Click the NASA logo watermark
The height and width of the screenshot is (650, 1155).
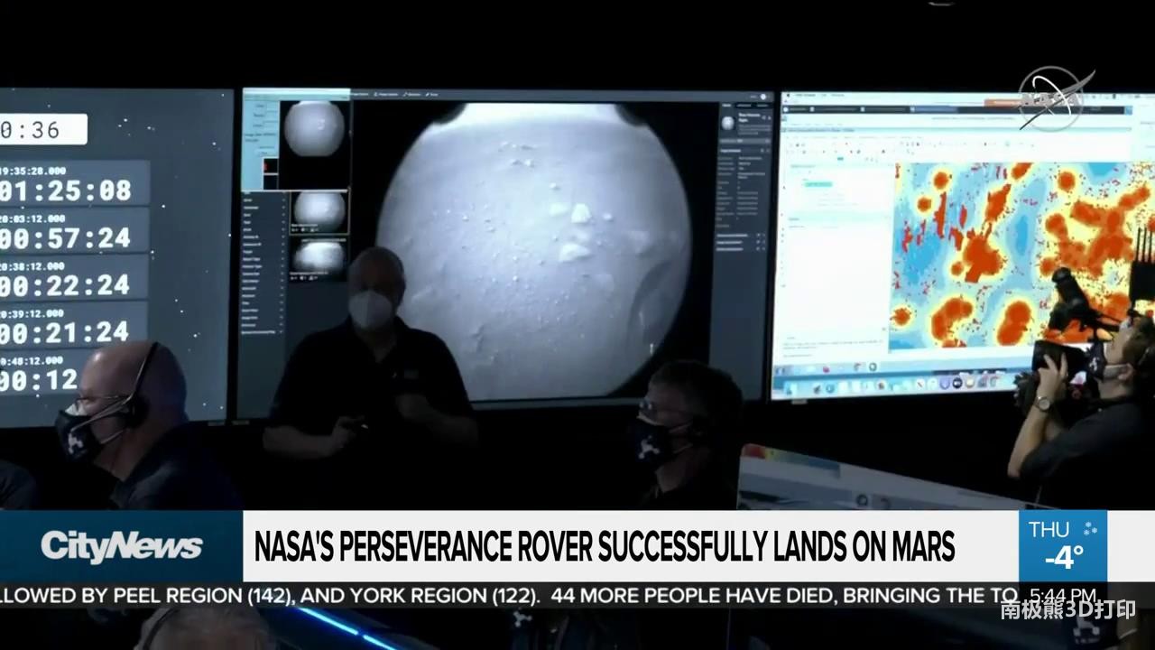click(1055, 97)
